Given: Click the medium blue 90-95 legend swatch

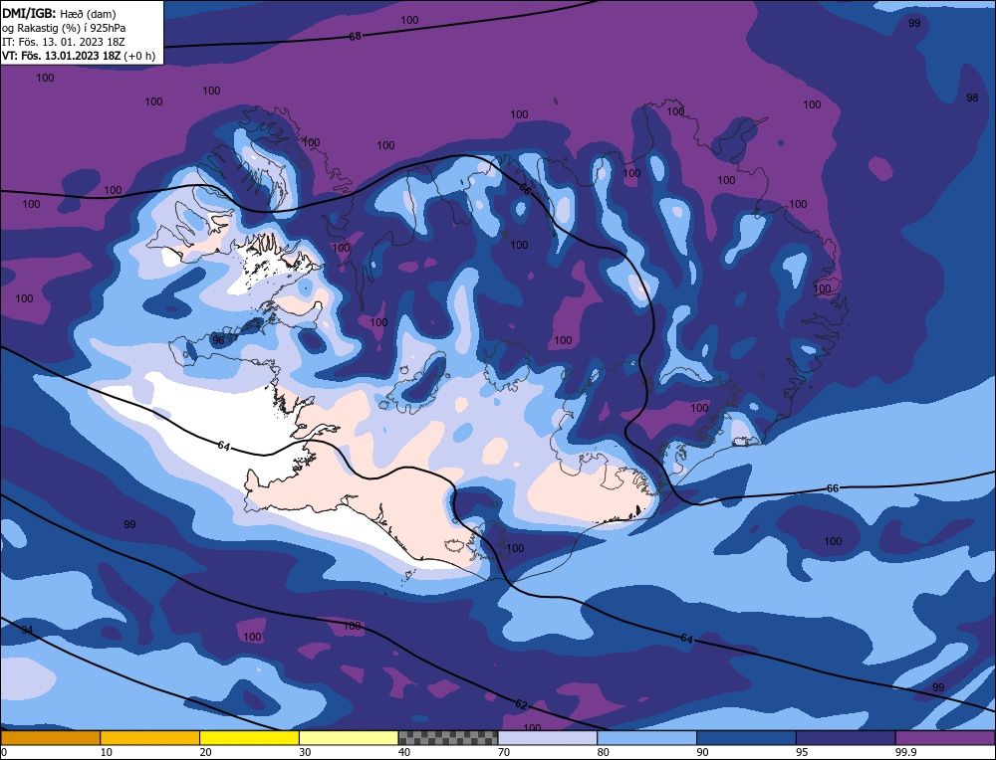Looking at the screenshot, I should [x=746, y=737].
